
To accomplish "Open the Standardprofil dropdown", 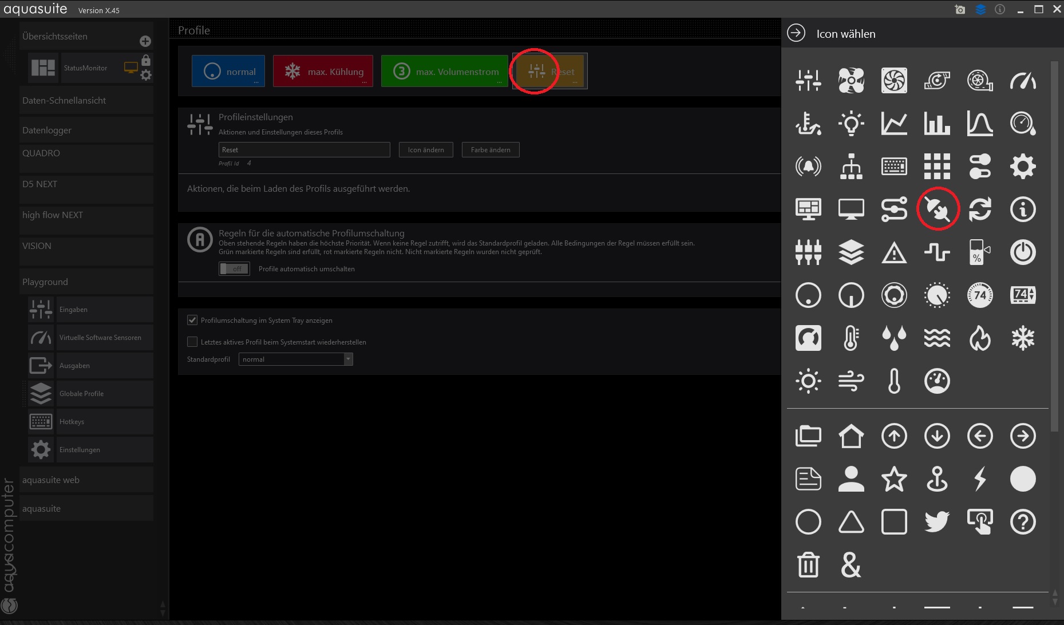I will point(295,359).
